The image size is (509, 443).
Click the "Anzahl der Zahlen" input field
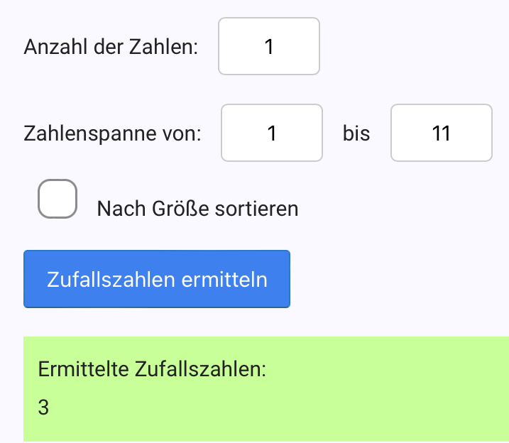tap(268, 47)
